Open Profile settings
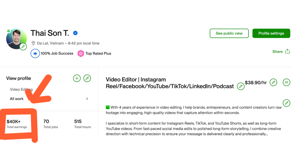Image resolution: width=292 pixels, height=165 pixels. coord(271,33)
